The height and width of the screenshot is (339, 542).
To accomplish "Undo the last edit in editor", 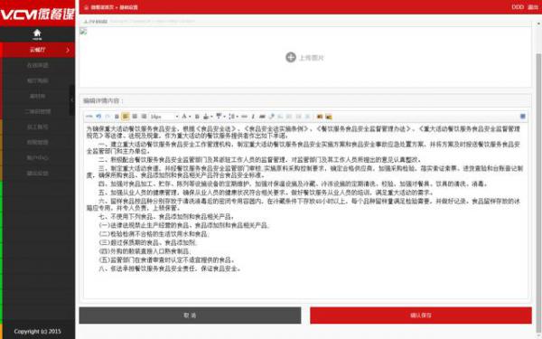I will click(x=98, y=117).
